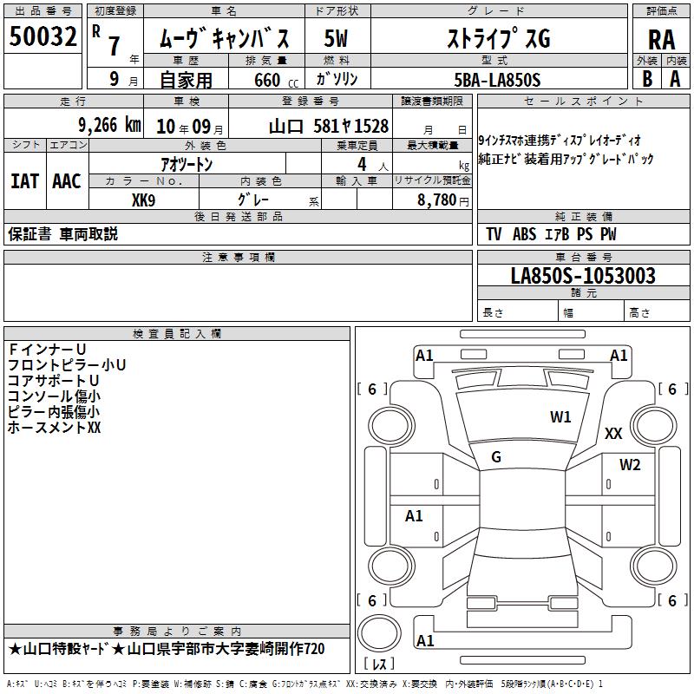Viewport: 694px width, 694px height.
Task: Click the registration number 山口 581 や 1528
Action: pos(329,126)
